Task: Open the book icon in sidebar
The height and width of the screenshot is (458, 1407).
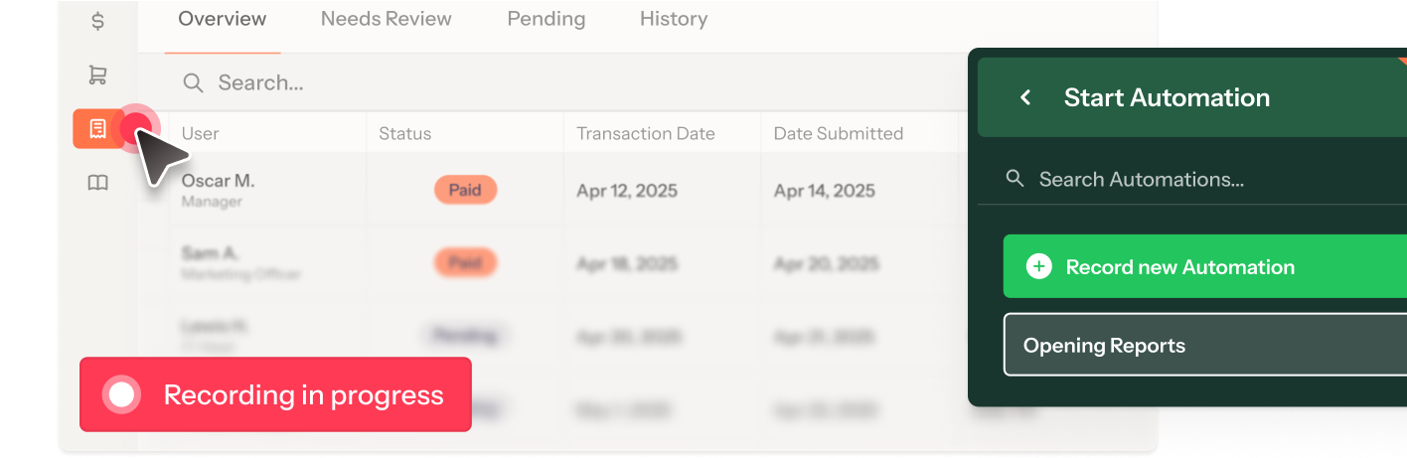Action: [97, 183]
